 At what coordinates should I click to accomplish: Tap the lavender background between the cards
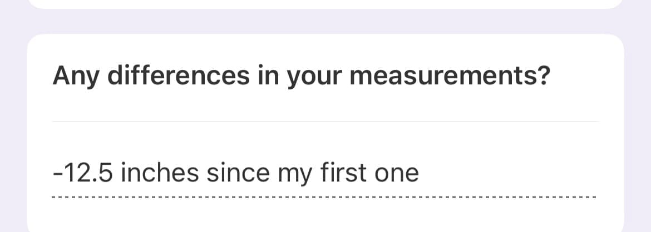(324, 21)
